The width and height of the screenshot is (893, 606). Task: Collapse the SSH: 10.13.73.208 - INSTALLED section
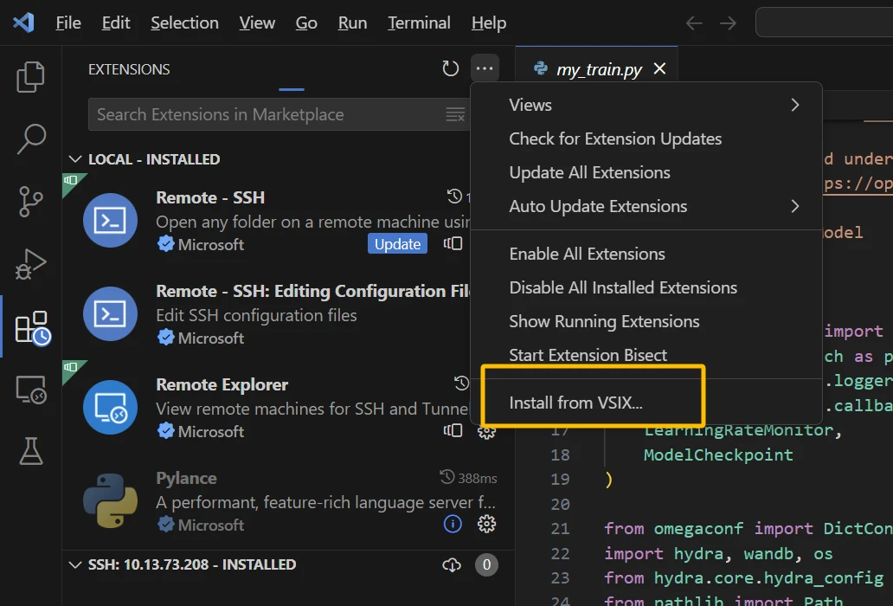pos(74,564)
